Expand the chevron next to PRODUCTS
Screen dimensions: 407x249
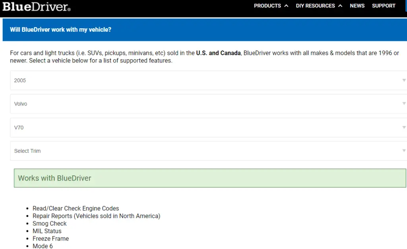click(x=286, y=6)
